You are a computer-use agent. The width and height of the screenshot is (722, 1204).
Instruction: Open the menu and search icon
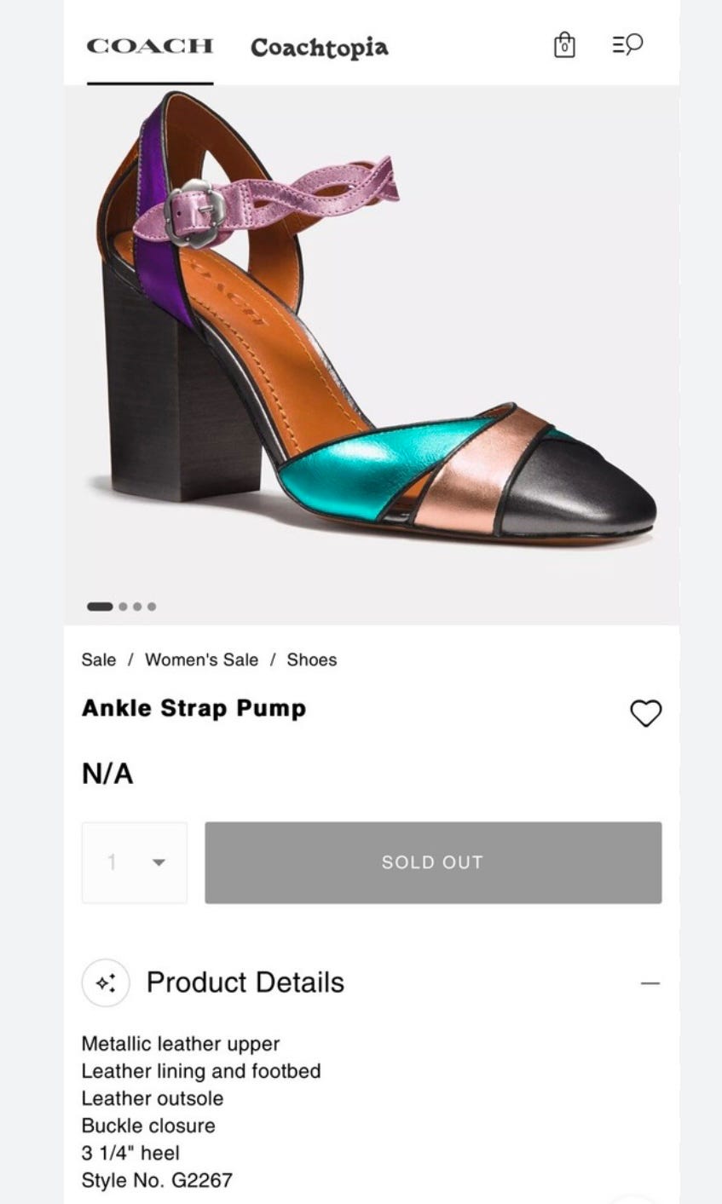point(627,44)
